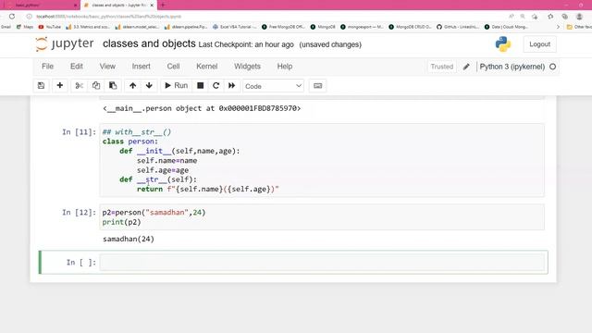Click the localhost address bar URL
The image size is (592, 333).
(109, 17)
